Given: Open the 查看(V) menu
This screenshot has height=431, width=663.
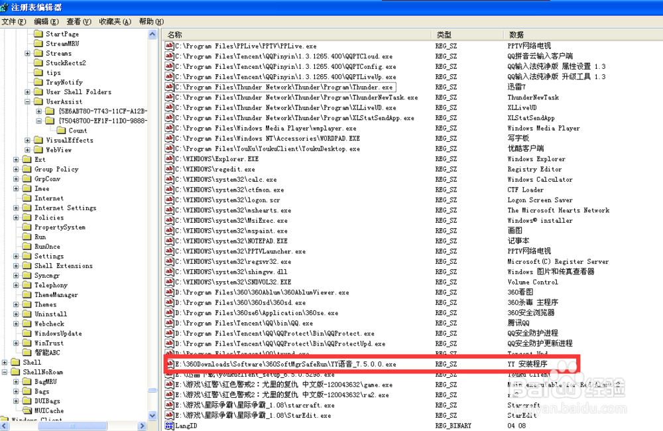Looking at the screenshot, I should coord(79,22).
